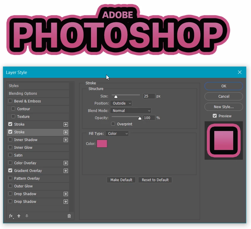The height and width of the screenshot is (229, 251).
Task: Check the Satin checkbox
Action: point(10,155)
